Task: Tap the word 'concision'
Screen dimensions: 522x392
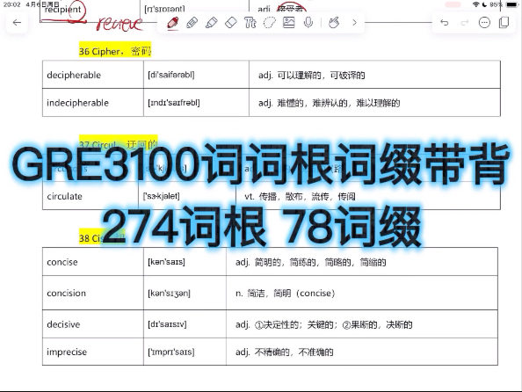Action: 66,293
